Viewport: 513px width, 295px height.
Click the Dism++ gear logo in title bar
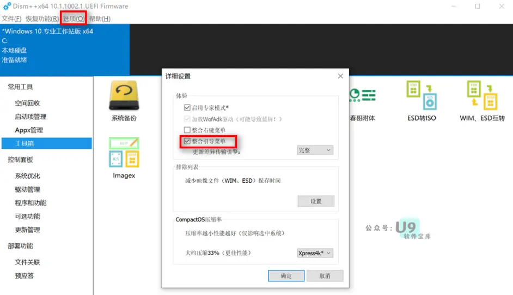(x=7, y=6)
